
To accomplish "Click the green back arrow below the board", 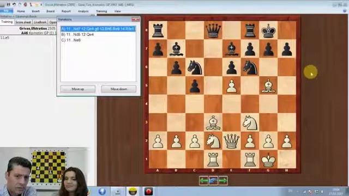I will click(203, 181).
